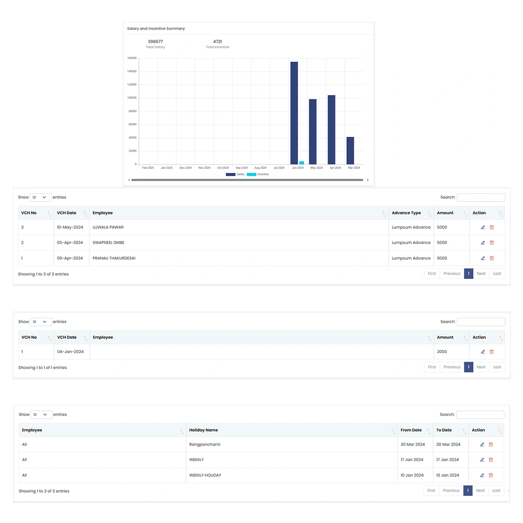Sort advance table by VCH No
This screenshot has width=523, height=523.
[36, 213]
